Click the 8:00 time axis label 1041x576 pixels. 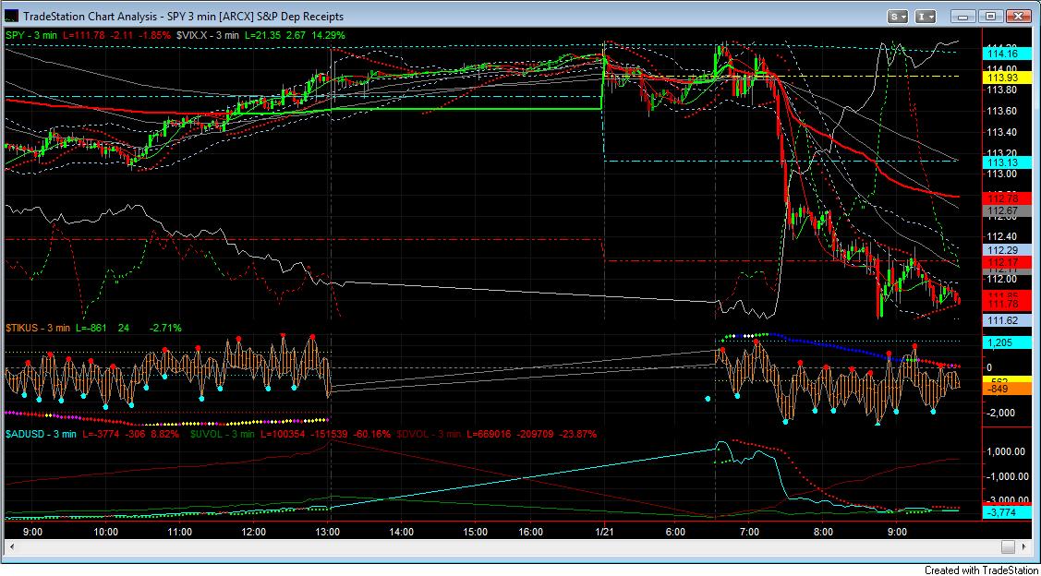pos(823,532)
